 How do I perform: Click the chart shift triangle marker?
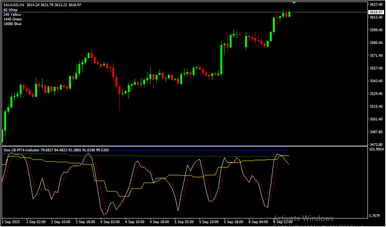tap(295, 3)
